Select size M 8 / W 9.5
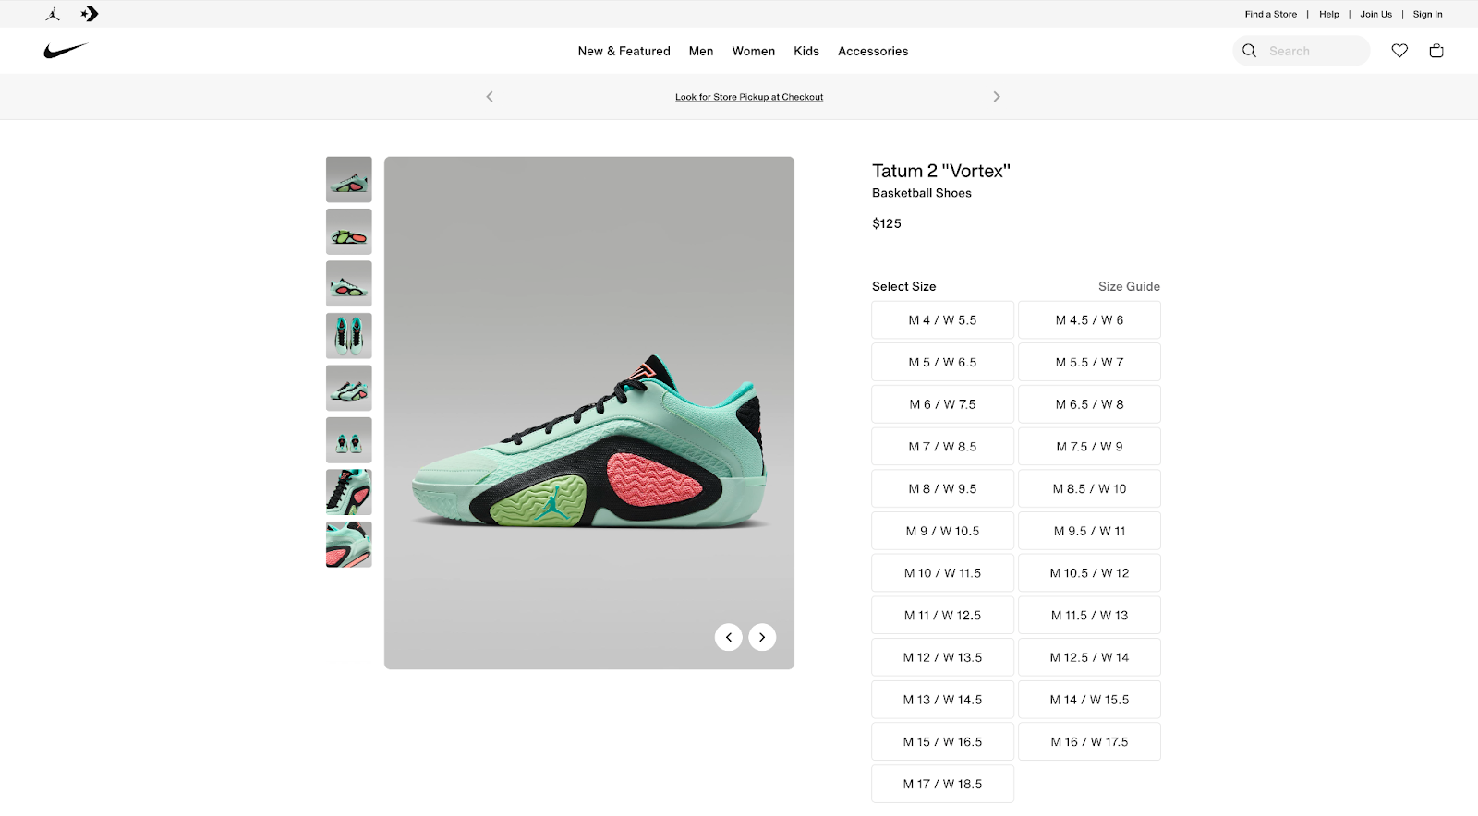 (942, 489)
